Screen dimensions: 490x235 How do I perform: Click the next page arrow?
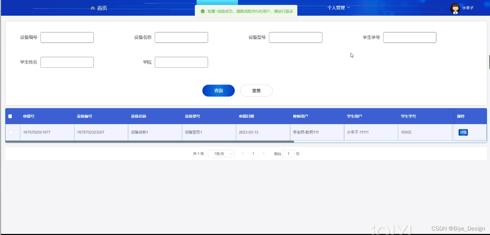(x=264, y=153)
